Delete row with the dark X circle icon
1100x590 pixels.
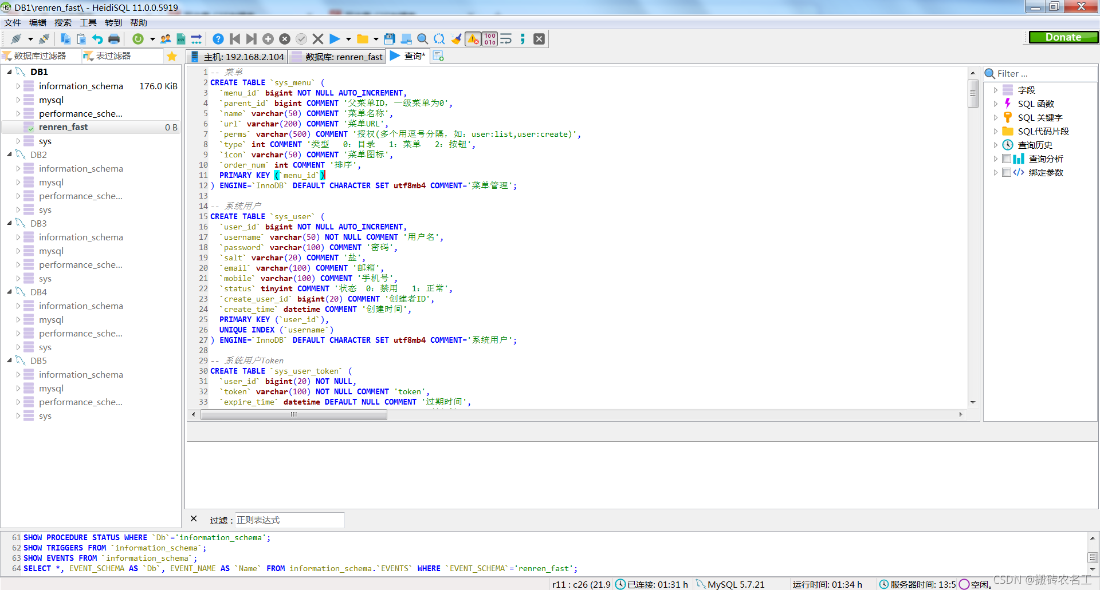[x=285, y=39]
